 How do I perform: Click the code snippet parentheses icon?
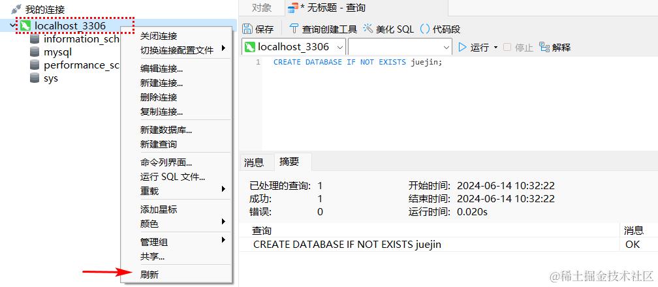425,29
